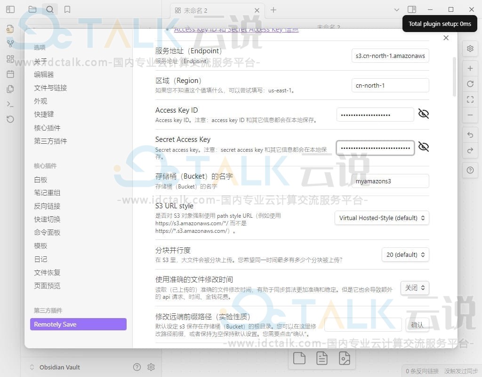
Task: Click the remote prefix path input field
Action: tap(363, 325)
